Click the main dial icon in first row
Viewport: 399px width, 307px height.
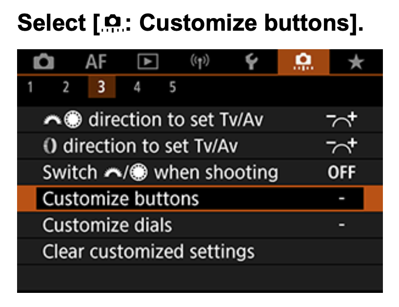point(52,120)
